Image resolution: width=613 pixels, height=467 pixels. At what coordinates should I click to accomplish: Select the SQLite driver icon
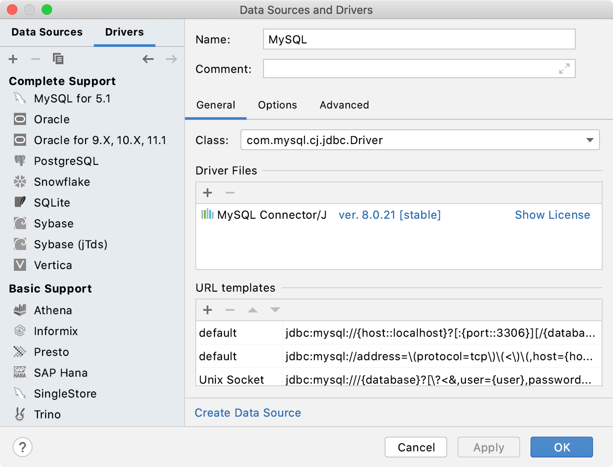pos(20,202)
